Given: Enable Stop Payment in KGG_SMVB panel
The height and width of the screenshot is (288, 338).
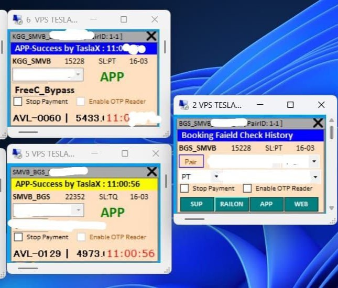Looking at the screenshot, I should 18,102.
